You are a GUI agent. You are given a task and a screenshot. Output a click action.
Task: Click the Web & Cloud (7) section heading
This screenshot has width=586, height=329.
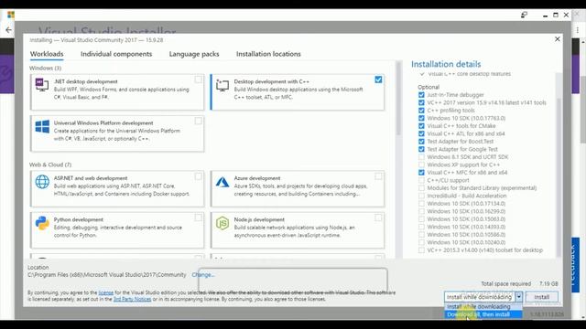click(50, 164)
